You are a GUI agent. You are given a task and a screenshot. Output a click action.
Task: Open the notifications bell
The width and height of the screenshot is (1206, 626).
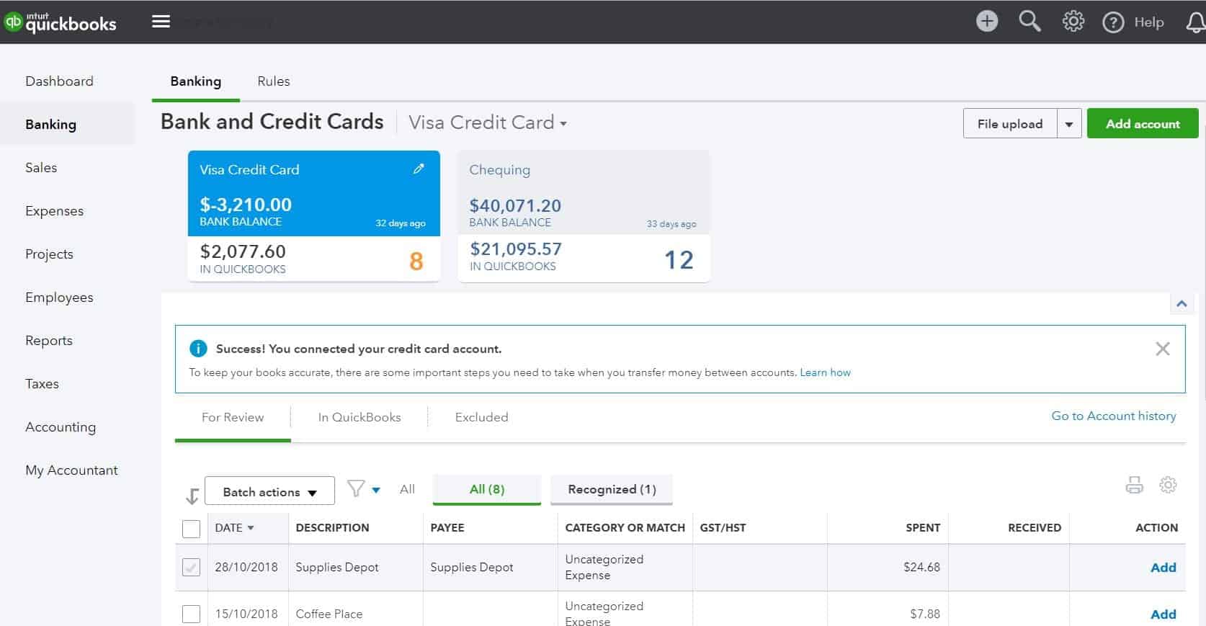pos(1195,22)
